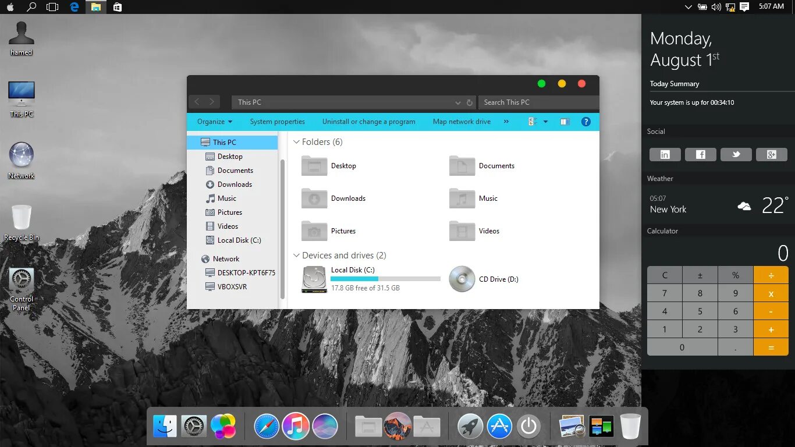Launch iTunes music note icon
Screen dimensions: 795x447
pyautogui.click(x=296, y=427)
